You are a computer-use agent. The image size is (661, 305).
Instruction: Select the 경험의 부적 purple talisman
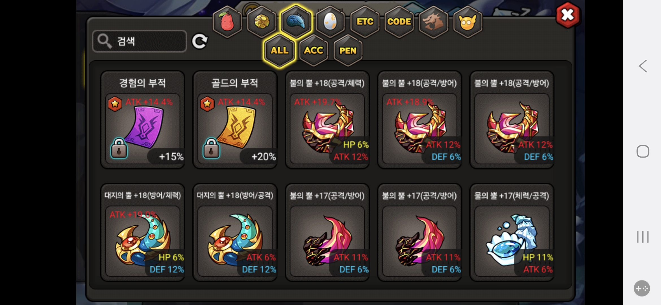pyautogui.click(x=143, y=120)
